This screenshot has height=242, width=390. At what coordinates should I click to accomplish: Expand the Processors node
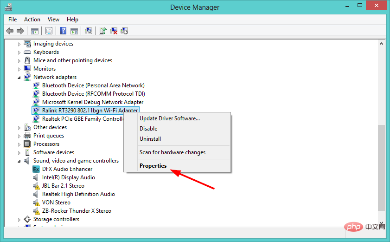click(x=19, y=144)
